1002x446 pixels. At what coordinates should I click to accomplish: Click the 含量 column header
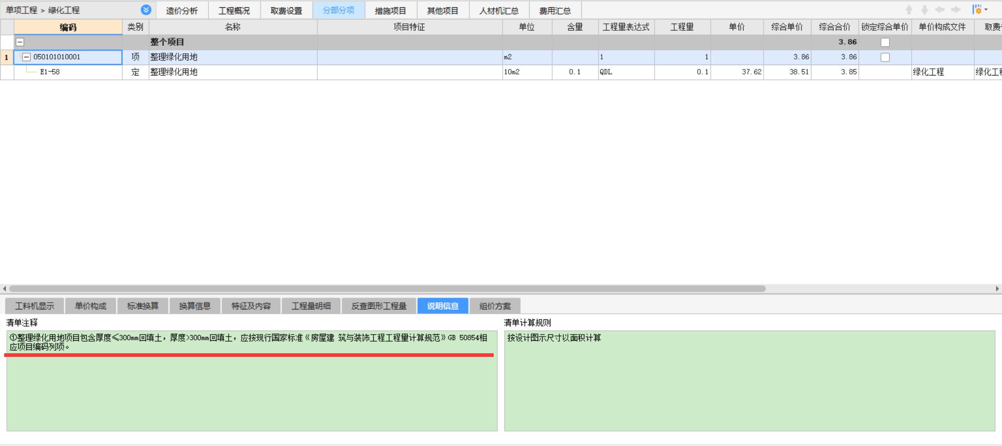coord(575,27)
